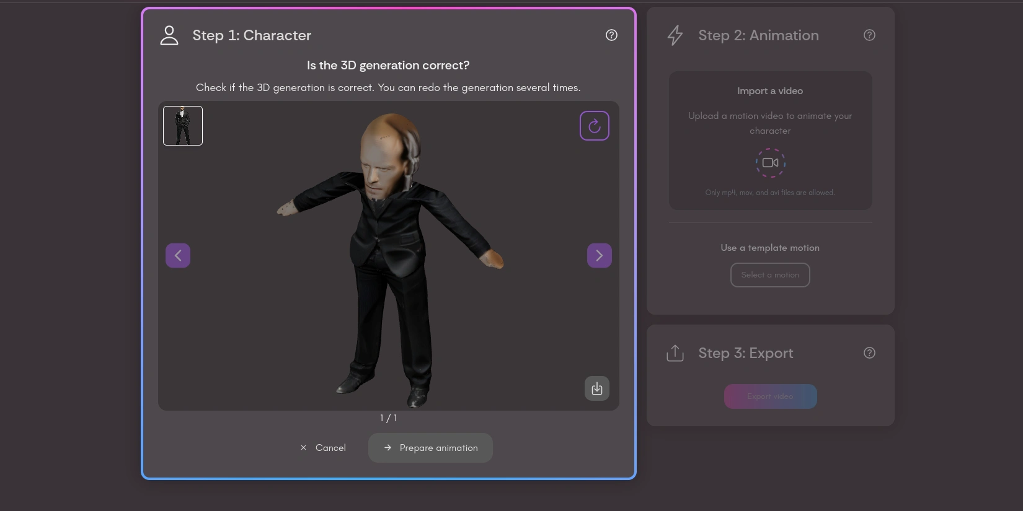Image resolution: width=1023 pixels, height=511 pixels.
Task: Open help for Step 2: Animation
Action: (869, 35)
